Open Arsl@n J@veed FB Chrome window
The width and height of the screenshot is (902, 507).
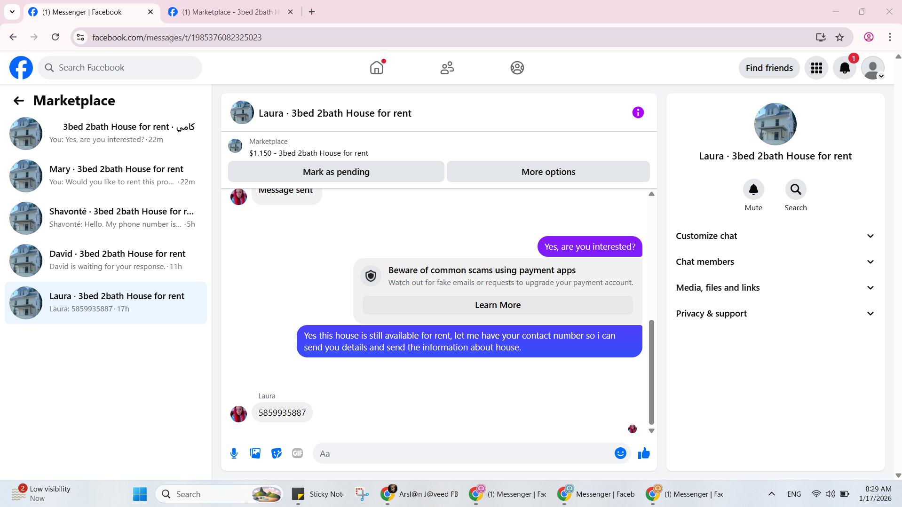point(419,494)
